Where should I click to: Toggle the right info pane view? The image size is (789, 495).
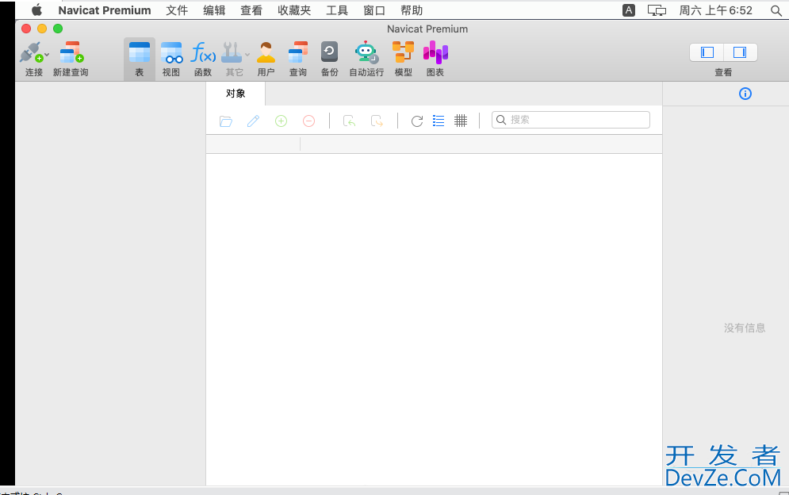[x=740, y=52]
